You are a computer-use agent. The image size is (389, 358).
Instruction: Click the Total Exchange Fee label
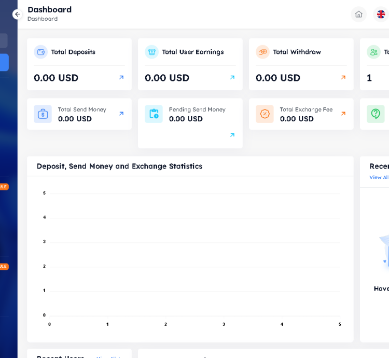(x=306, y=109)
